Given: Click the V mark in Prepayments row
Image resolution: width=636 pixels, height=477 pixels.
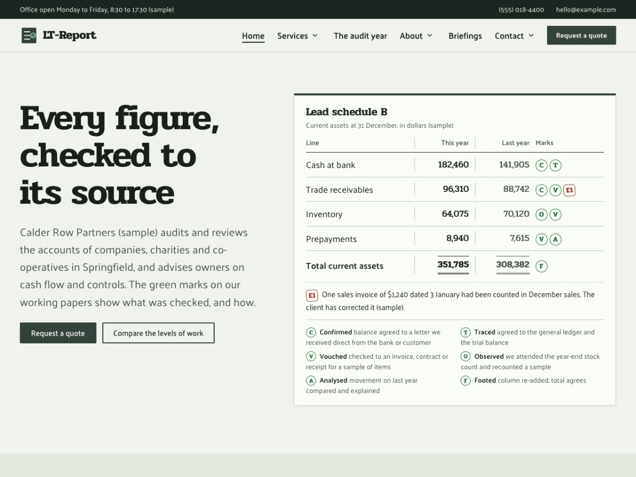Looking at the screenshot, I should [x=541, y=240].
